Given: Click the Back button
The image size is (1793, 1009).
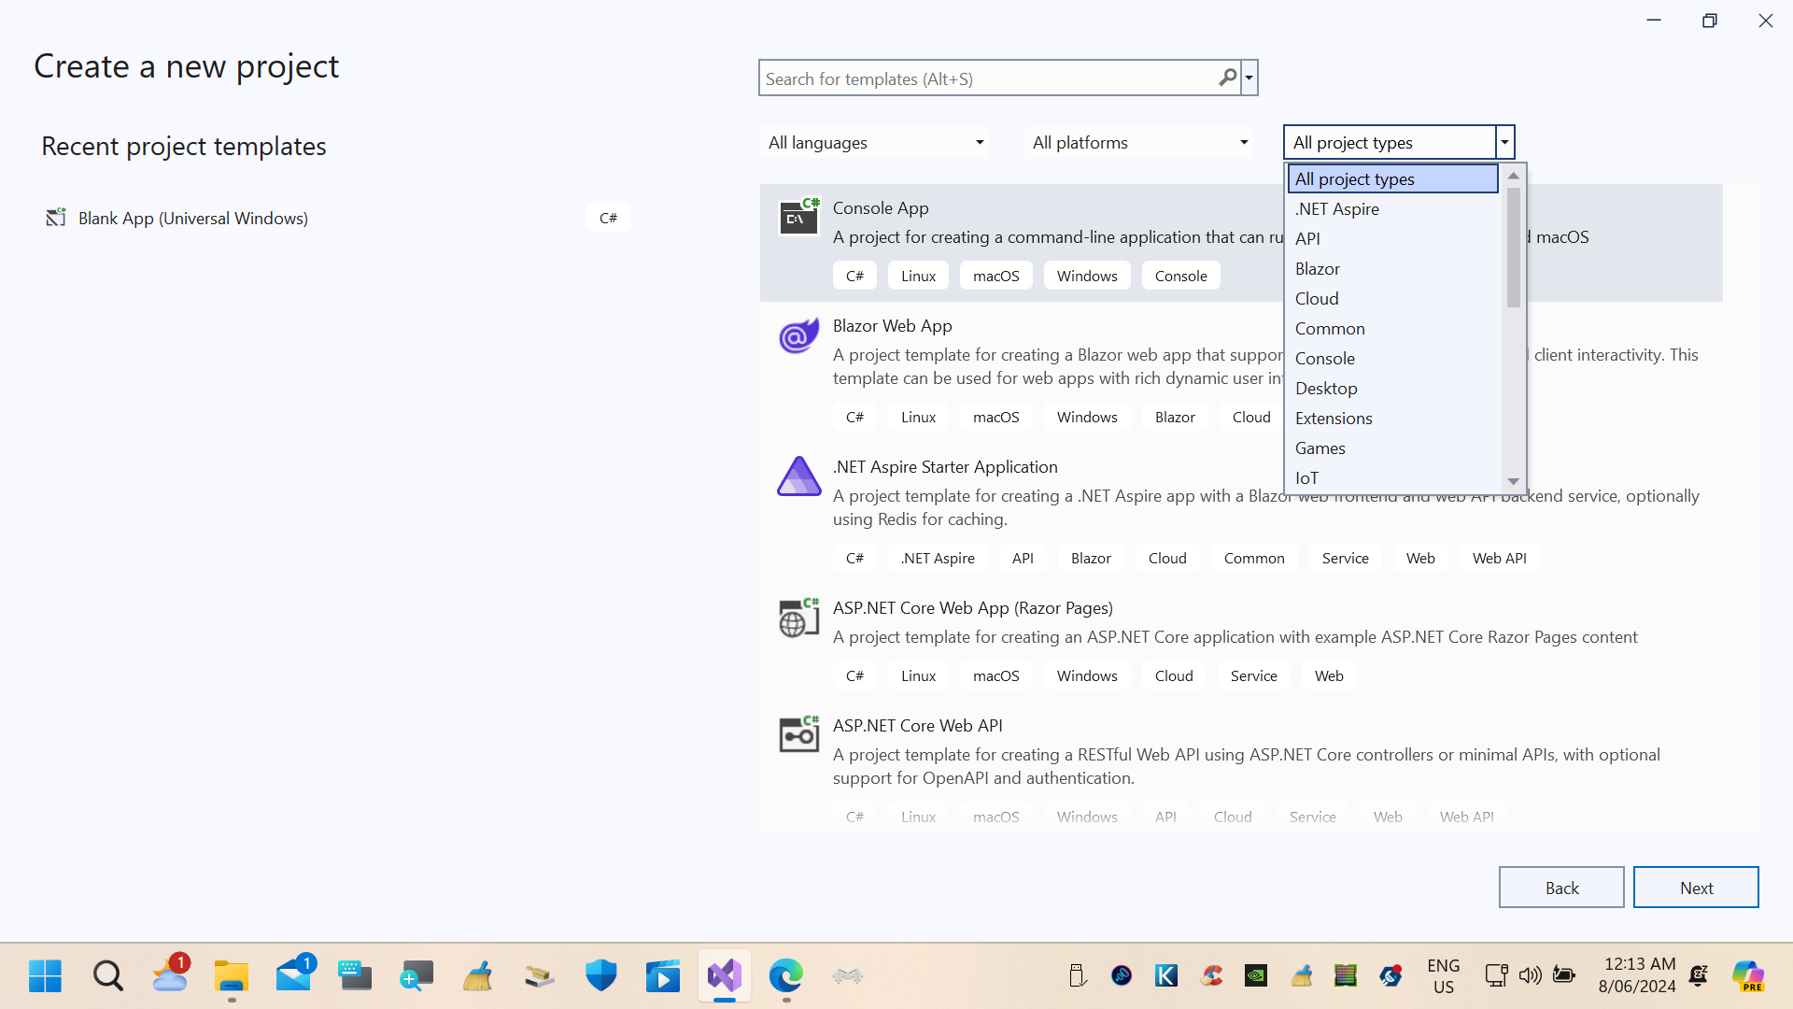Looking at the screenshot, I should [x=1560, y=888].
